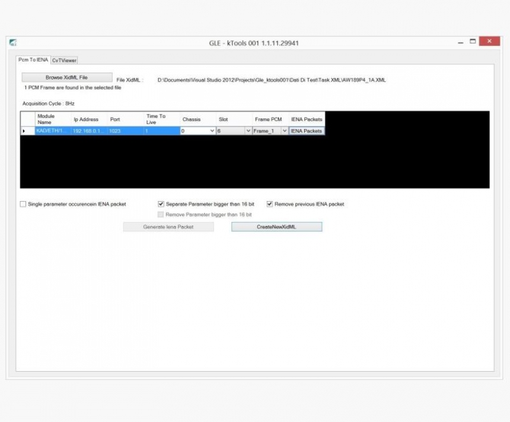Expand the Slot dropdown showing 6
Screen dimensions: 510x422
[x=248, y=131]
